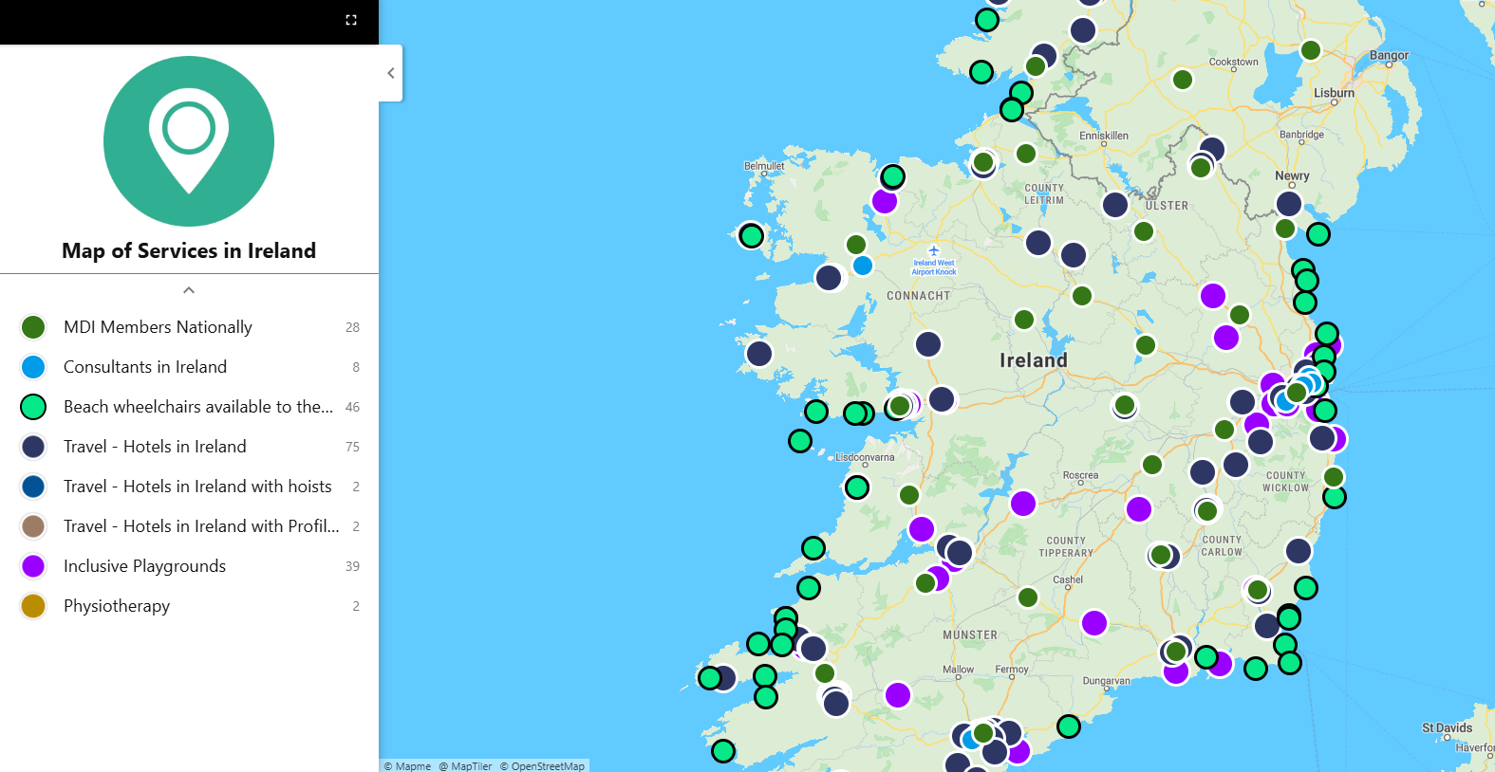Click Map of Services in Ireland title

point(189,250)
